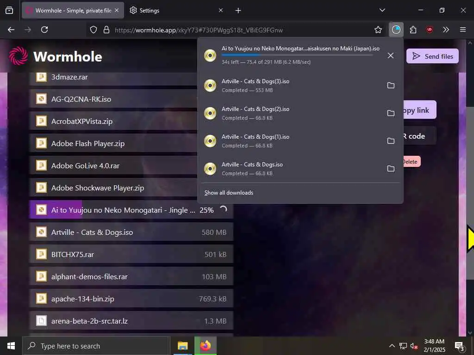Screen dimensions: 474x355
Task: Open the Windows Start menu
Action: (11, 346)
